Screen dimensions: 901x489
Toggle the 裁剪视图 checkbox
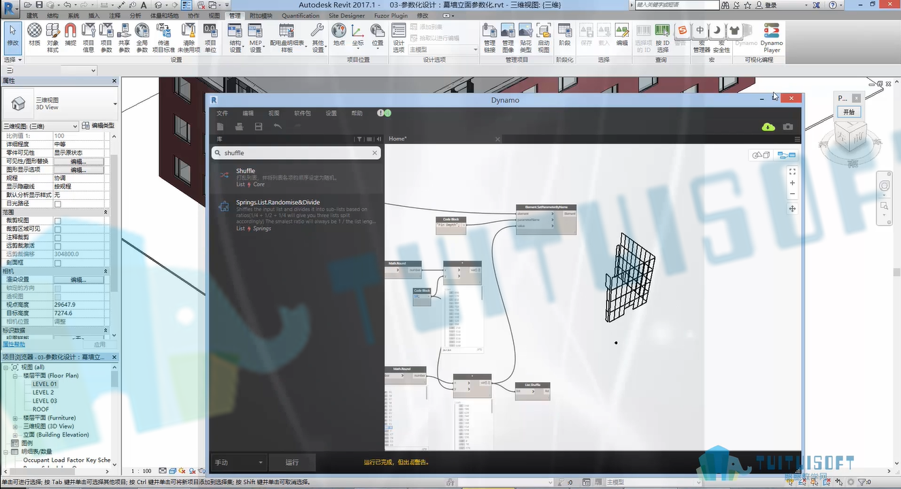(x=58, y=221)
